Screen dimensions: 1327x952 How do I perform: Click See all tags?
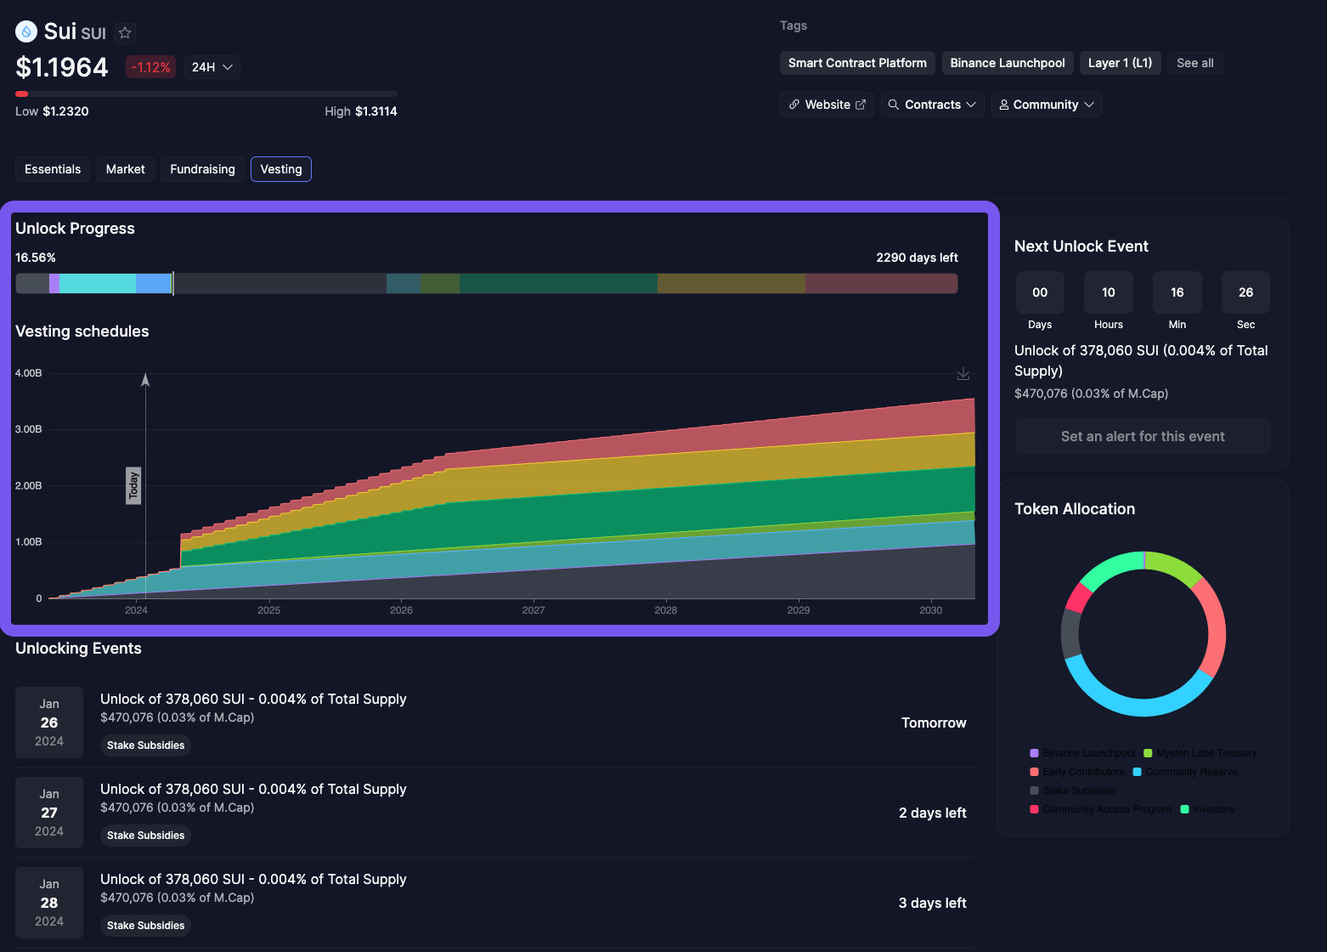click(1194, 63)
